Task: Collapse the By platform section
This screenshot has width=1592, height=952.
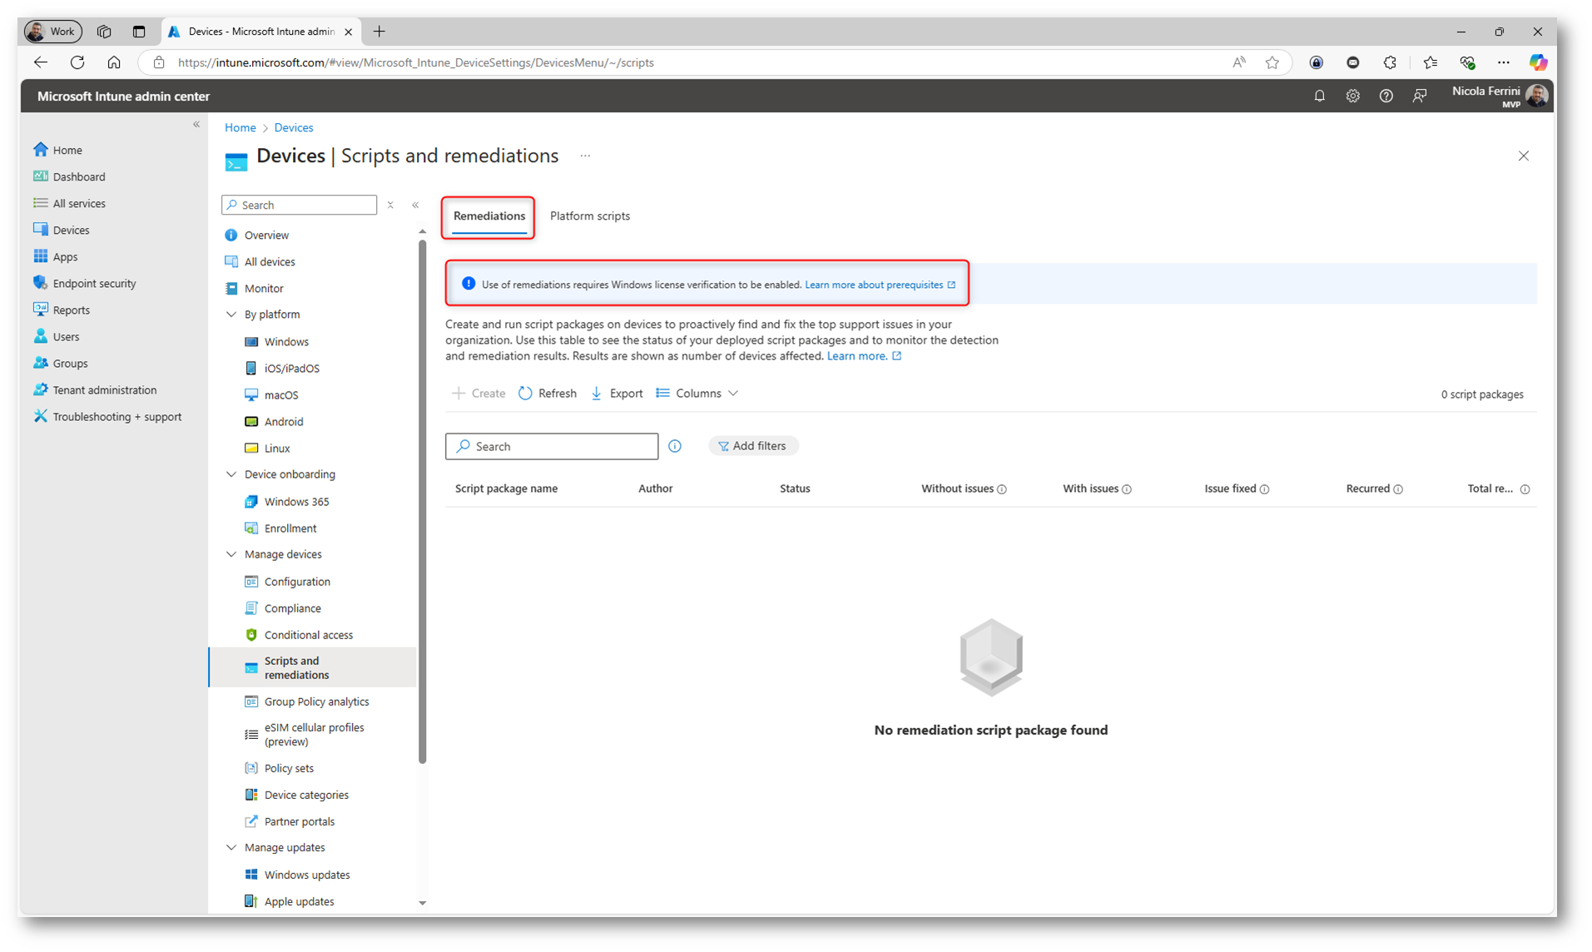Action: click(x=231, y=315)
